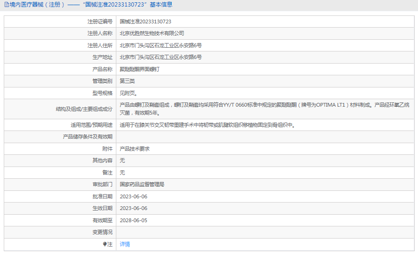Click the 型号规格 label
The width and height of the screenshot is (418, 254).
(x=102, y=93)
